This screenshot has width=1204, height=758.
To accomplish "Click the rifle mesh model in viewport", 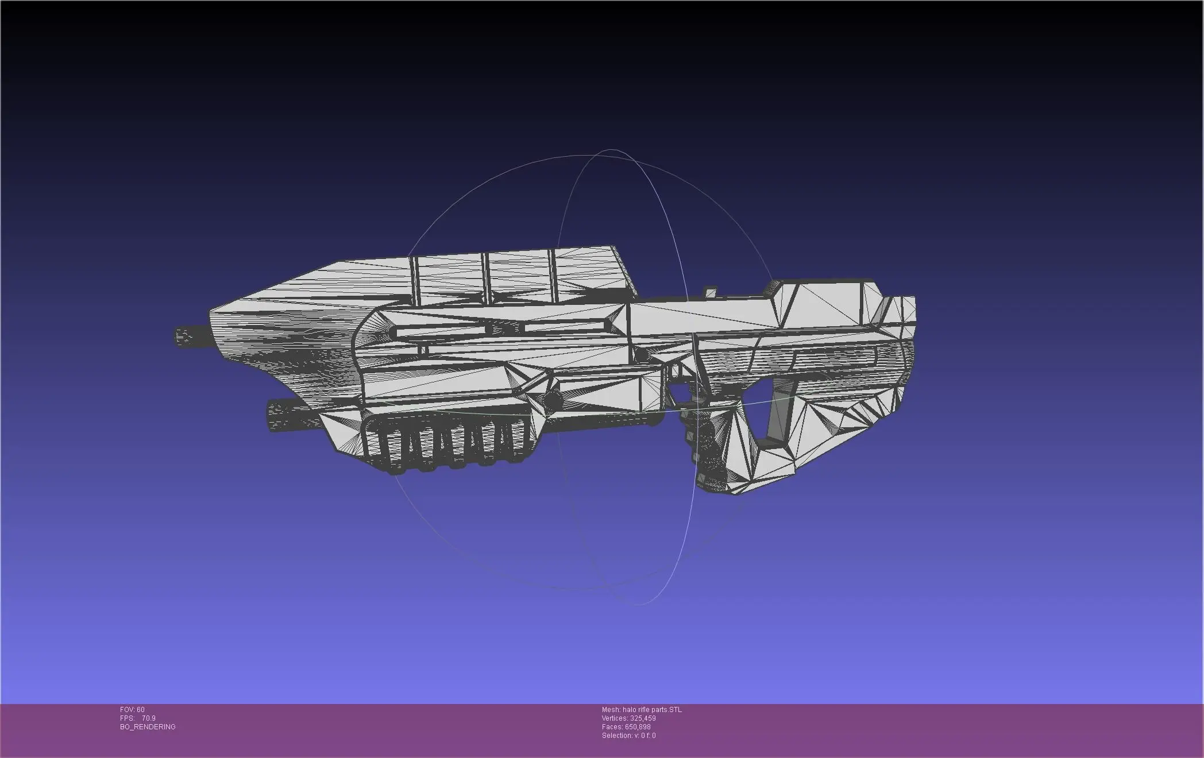I will click(545, 370).
